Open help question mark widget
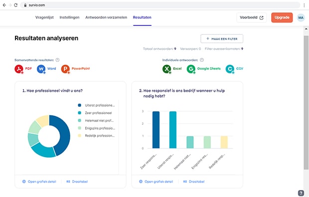The image size is (309, 197). (301, 193)
